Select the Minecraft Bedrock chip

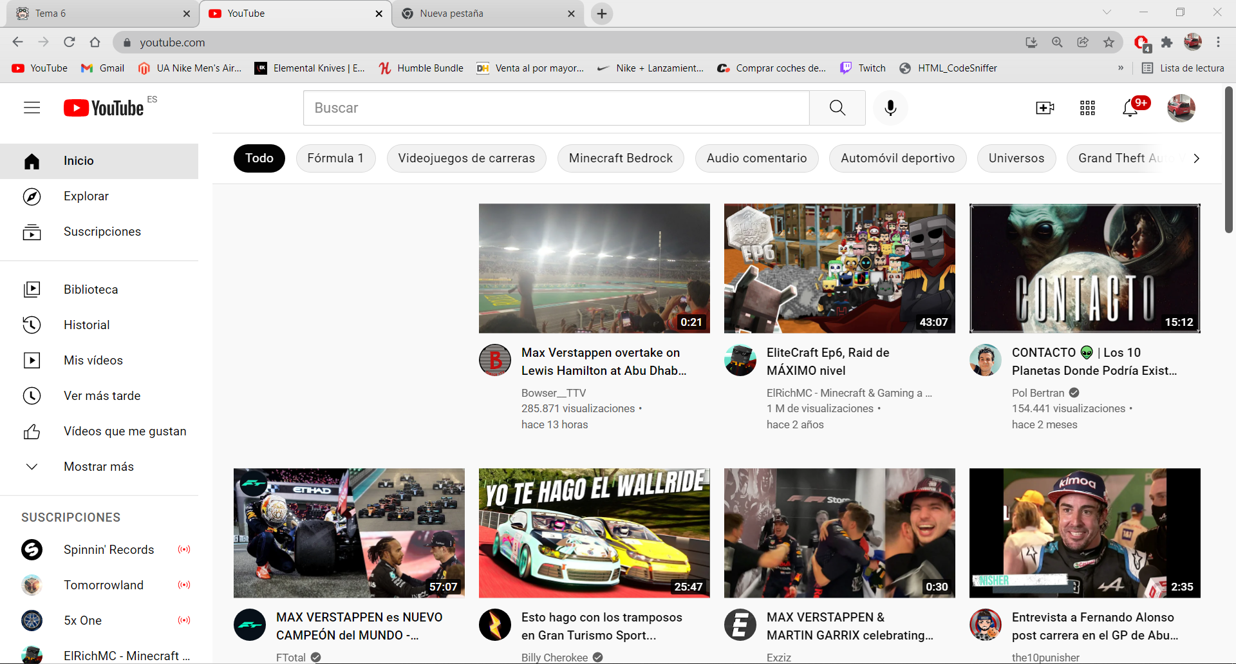coord(621,158)
